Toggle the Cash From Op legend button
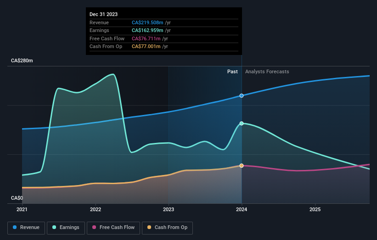 tap(167, 228)
